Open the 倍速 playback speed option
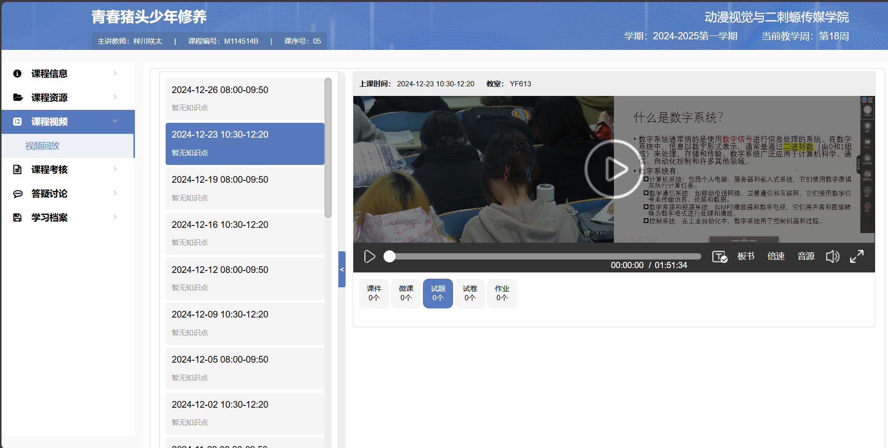 (776, 256)
